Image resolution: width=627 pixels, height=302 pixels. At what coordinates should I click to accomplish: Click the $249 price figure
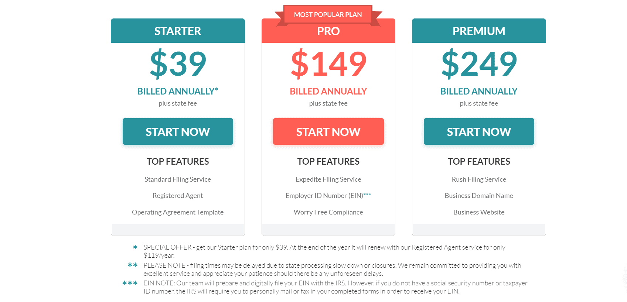479,64
